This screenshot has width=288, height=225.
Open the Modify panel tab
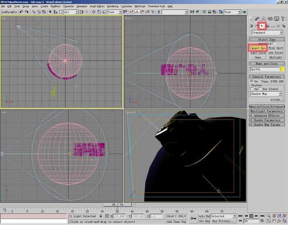[257, 19]
